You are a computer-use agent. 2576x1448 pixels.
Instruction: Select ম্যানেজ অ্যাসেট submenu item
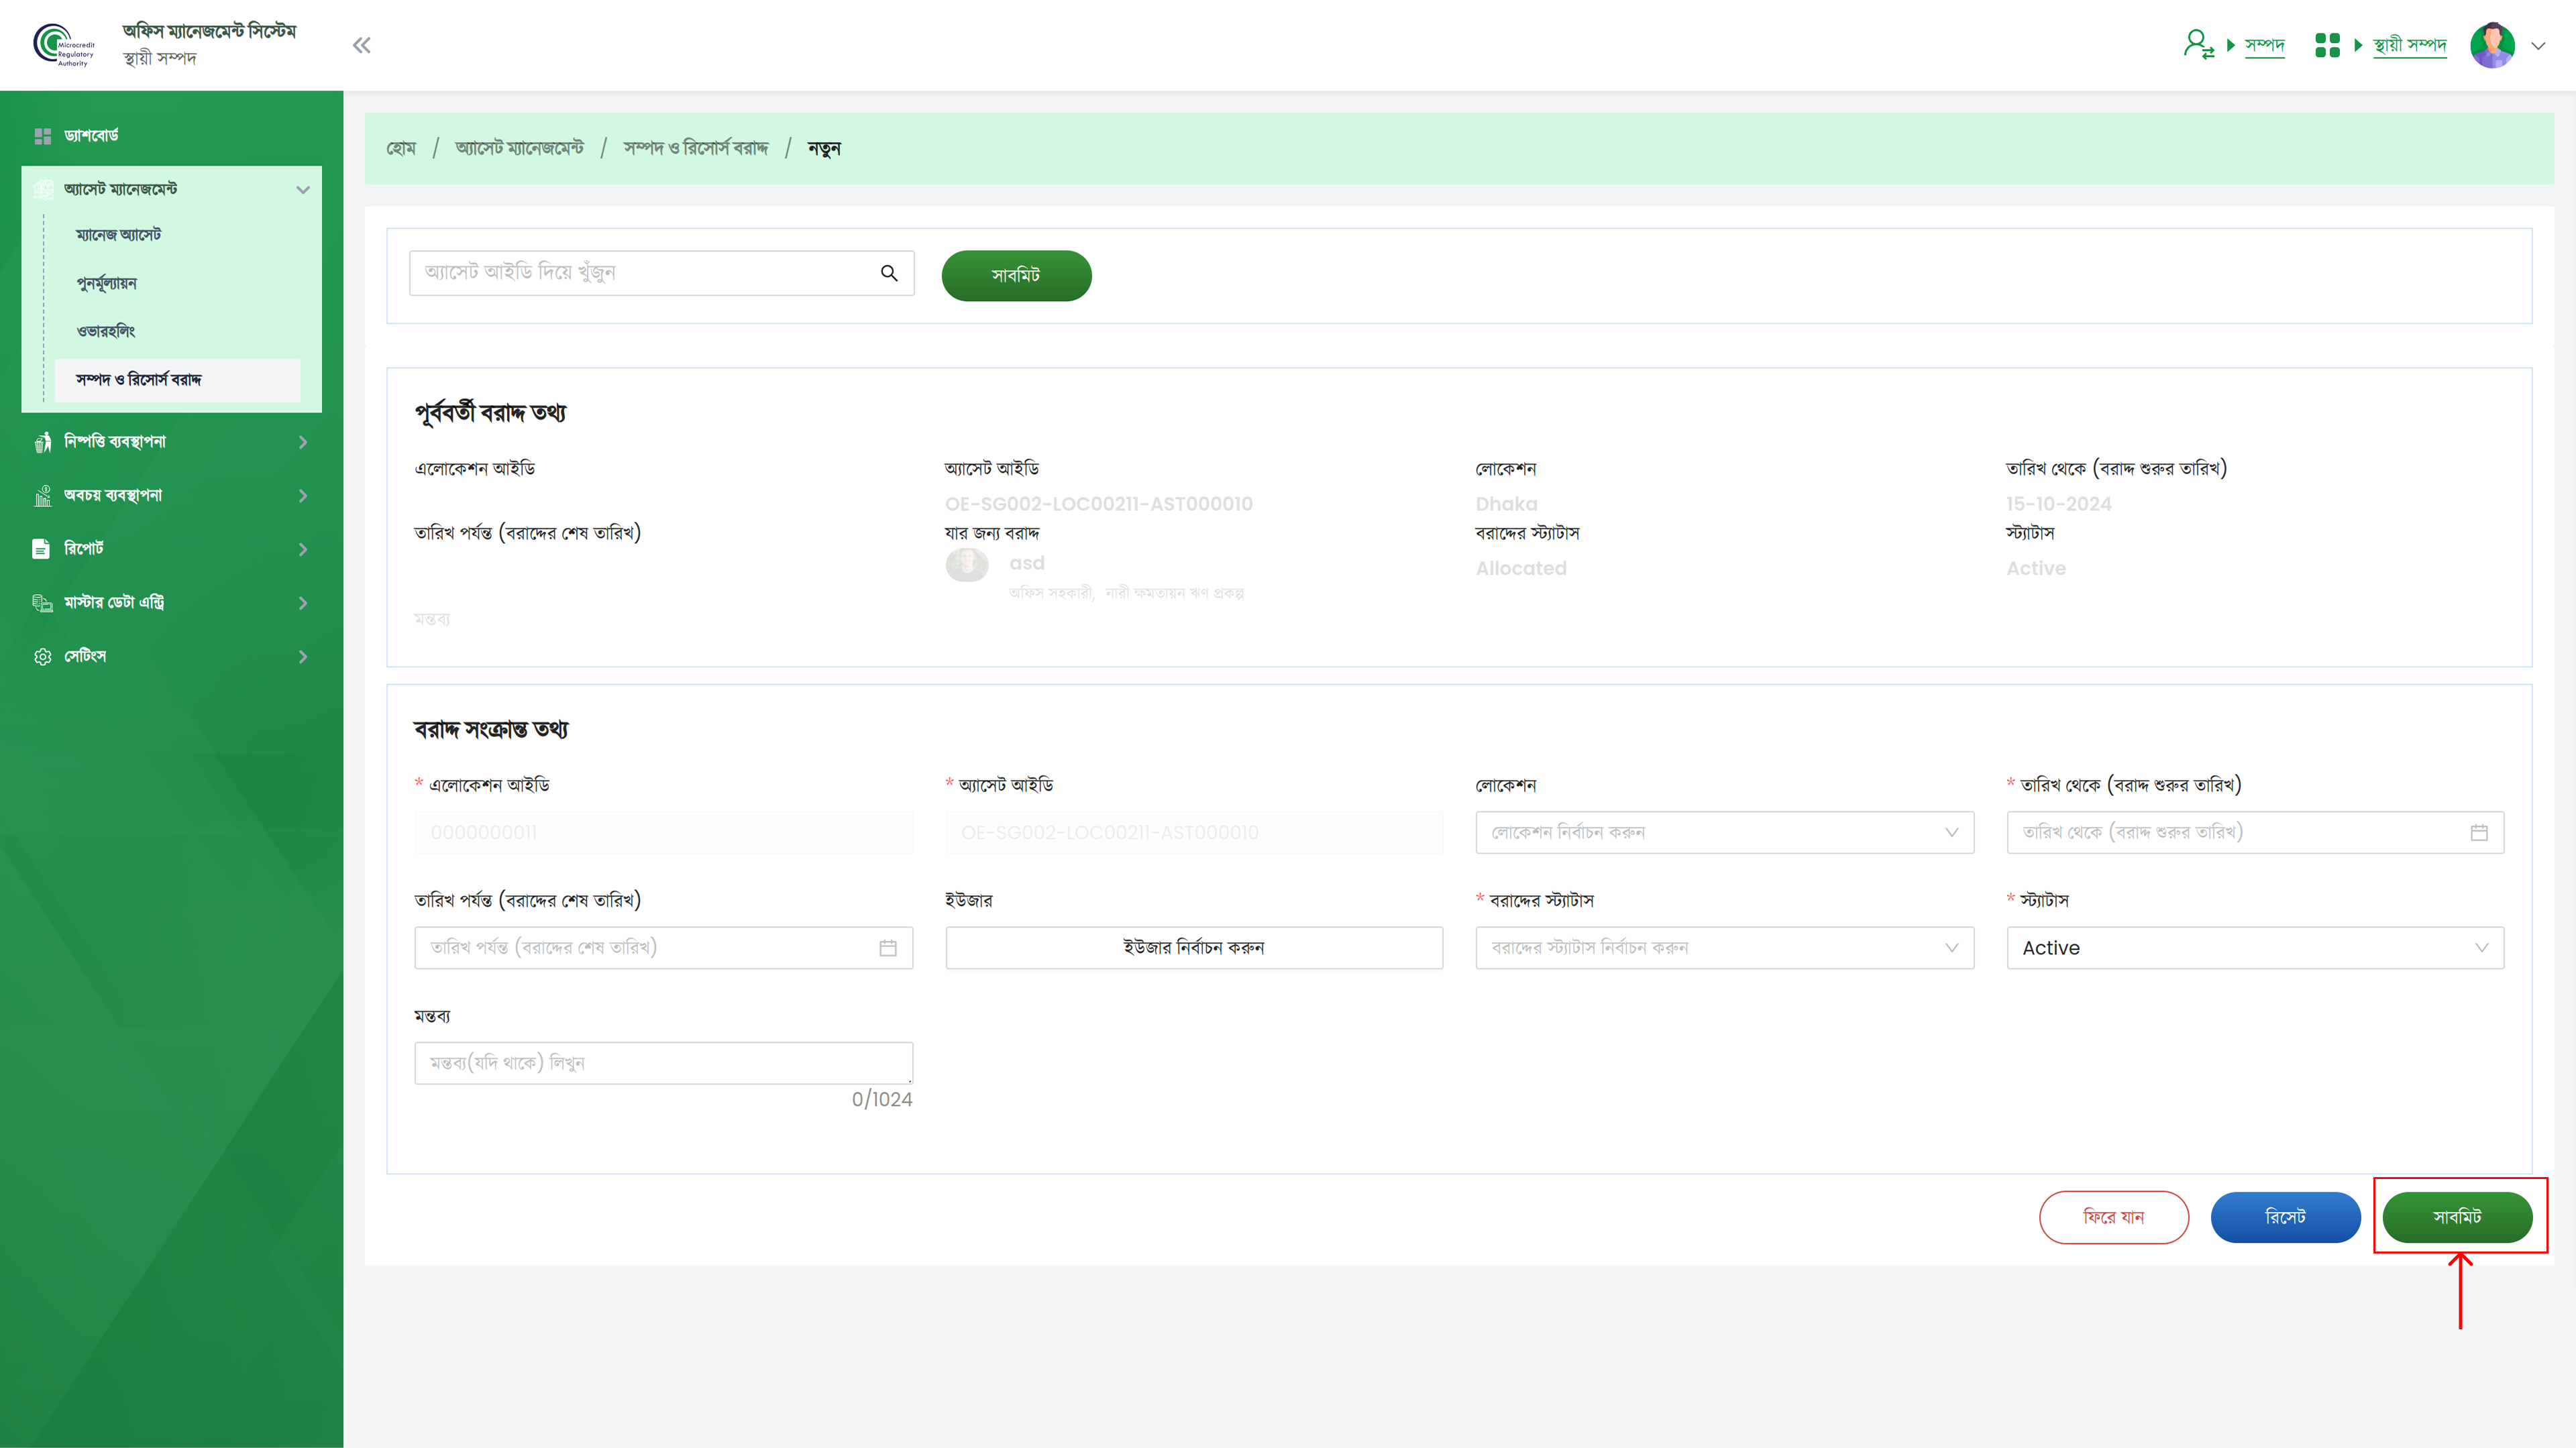pos(118,235)
